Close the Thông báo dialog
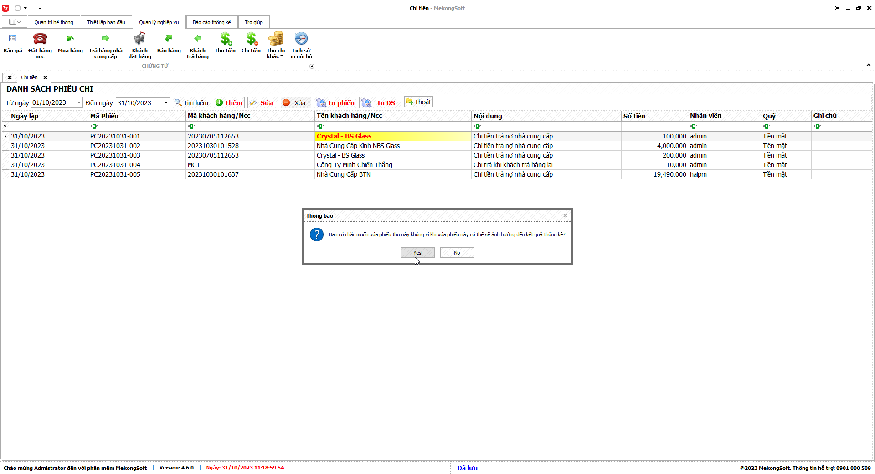The image size is (875, 474). click(565, 216)
